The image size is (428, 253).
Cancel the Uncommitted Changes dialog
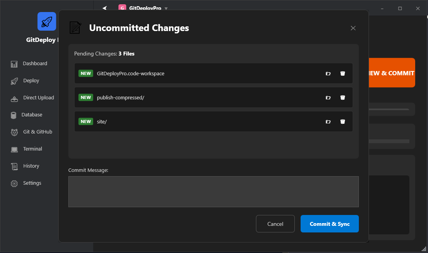(275, 224)
